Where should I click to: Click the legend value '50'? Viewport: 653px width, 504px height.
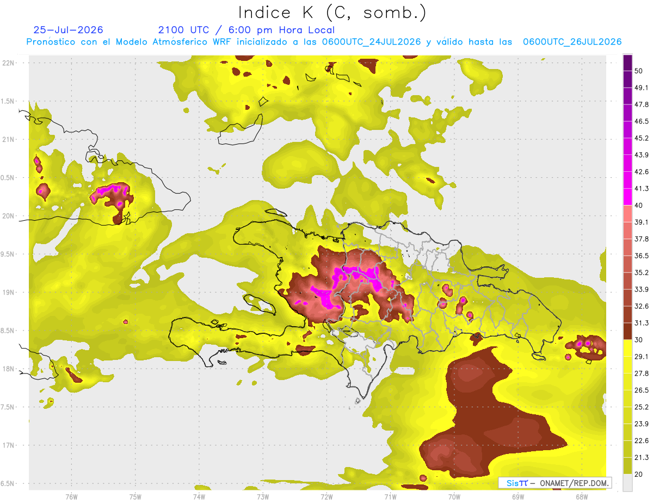click(x=639, y=71)
